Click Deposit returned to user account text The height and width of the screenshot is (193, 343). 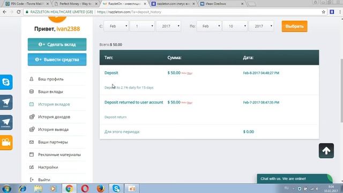pos(133,102)
